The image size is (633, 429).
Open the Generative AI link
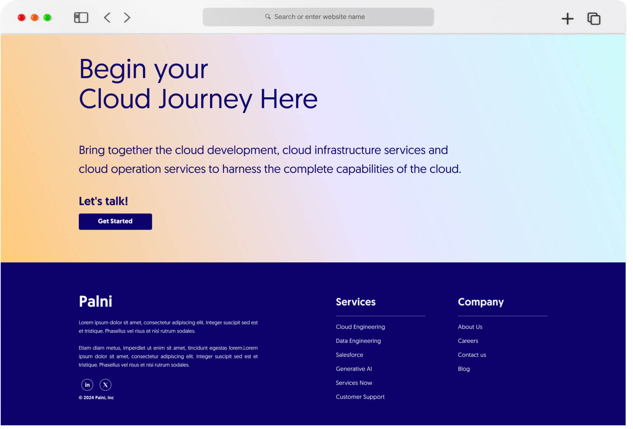click(354, 369)
